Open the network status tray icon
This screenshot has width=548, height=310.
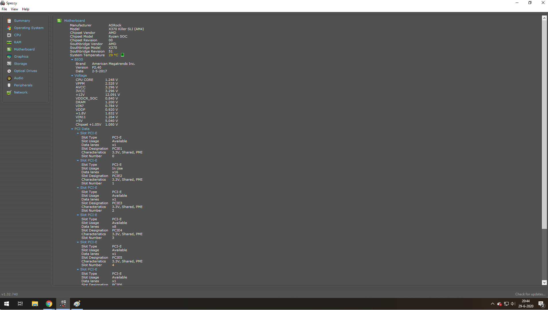tap(506, 304)
